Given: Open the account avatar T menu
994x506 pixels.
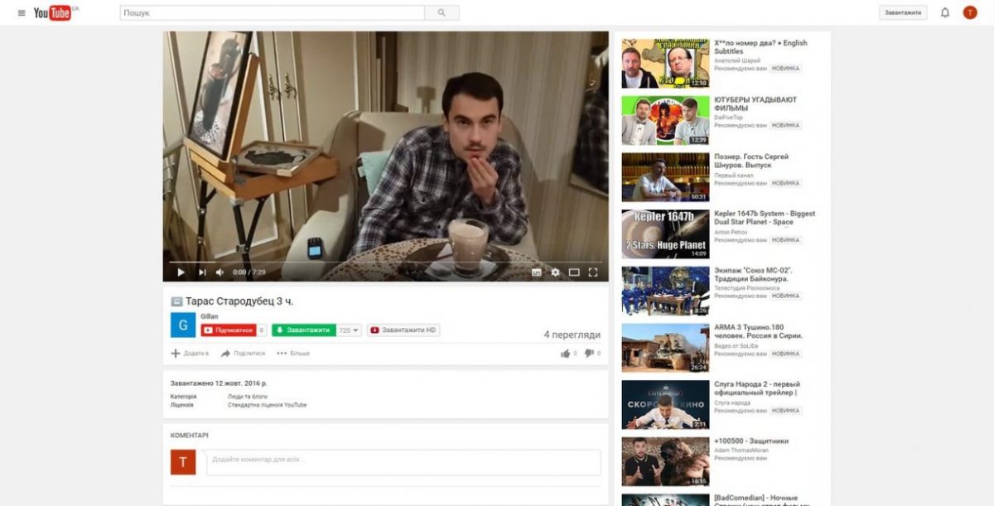Looking at the screenshot, I should 970,12.
